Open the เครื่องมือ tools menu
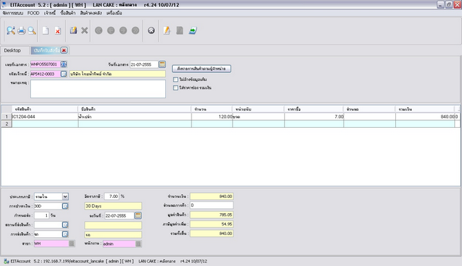Image resolution: width=462 pixels, height=266 pixels. pyautogui.click(x=114, y=13)
